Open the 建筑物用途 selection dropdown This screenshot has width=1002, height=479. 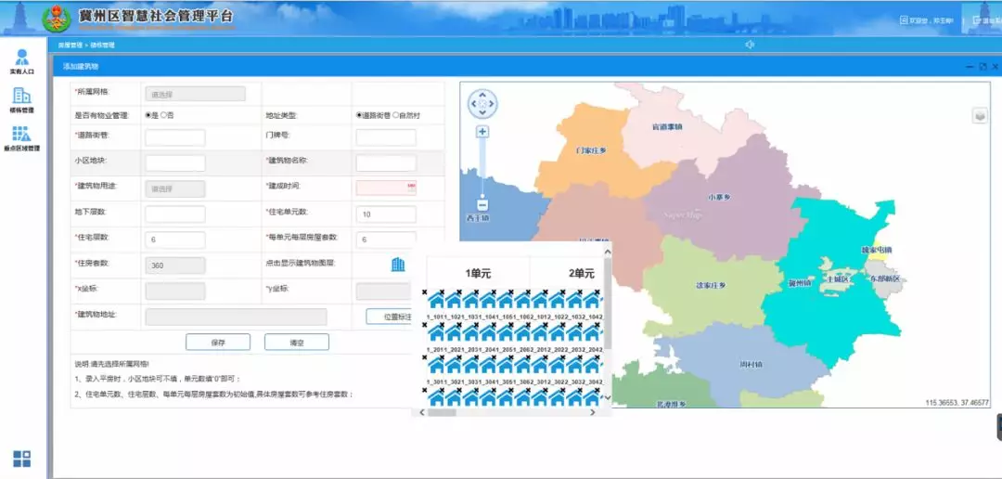pyautogui.click(x=175, y=188)
